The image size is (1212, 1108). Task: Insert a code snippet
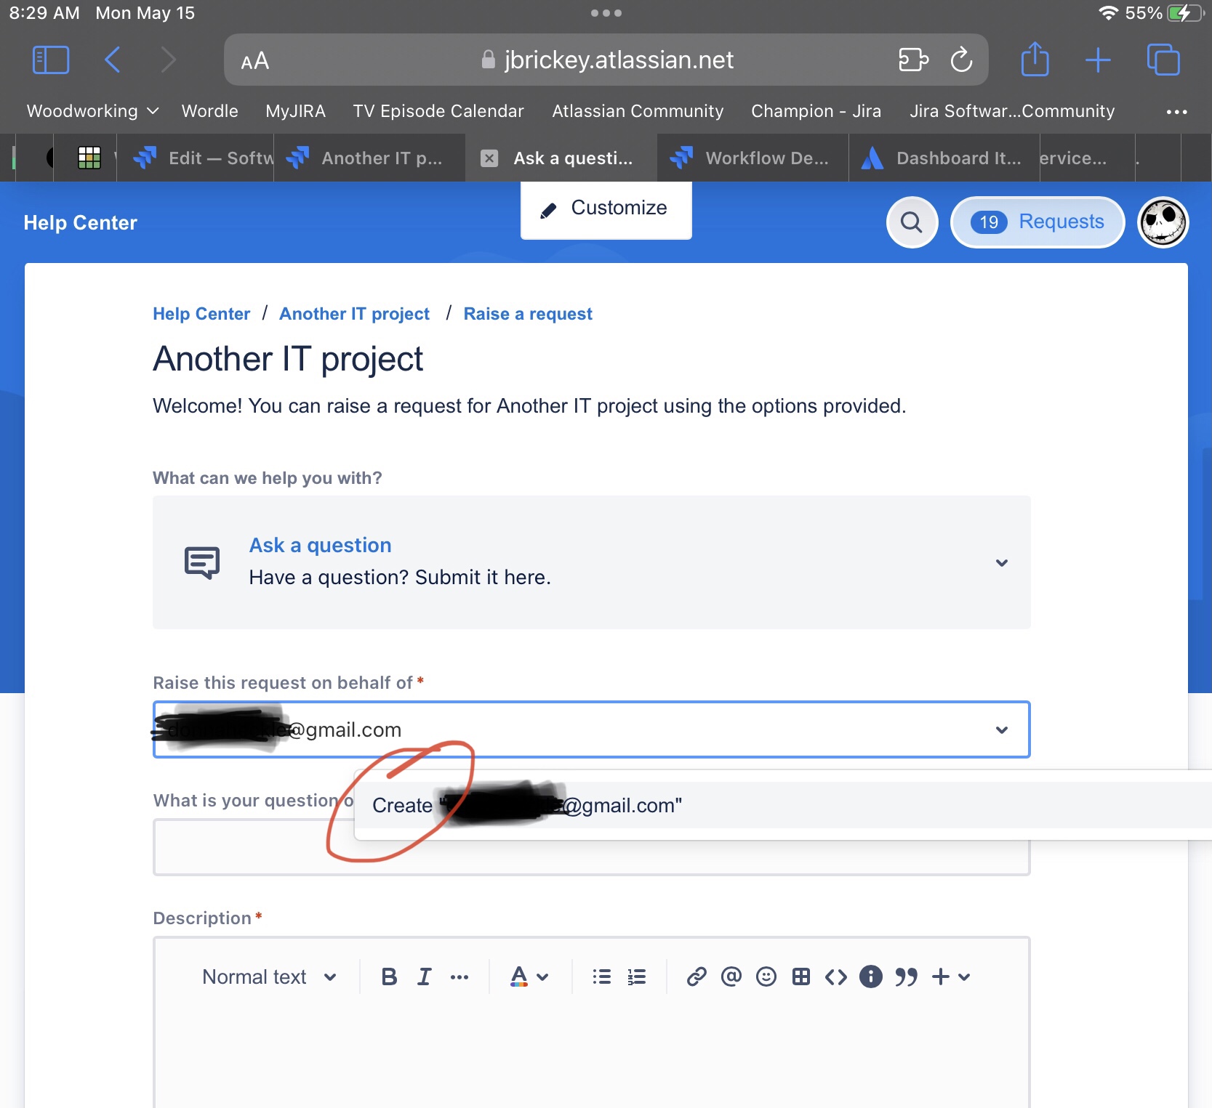coord(836,976)
